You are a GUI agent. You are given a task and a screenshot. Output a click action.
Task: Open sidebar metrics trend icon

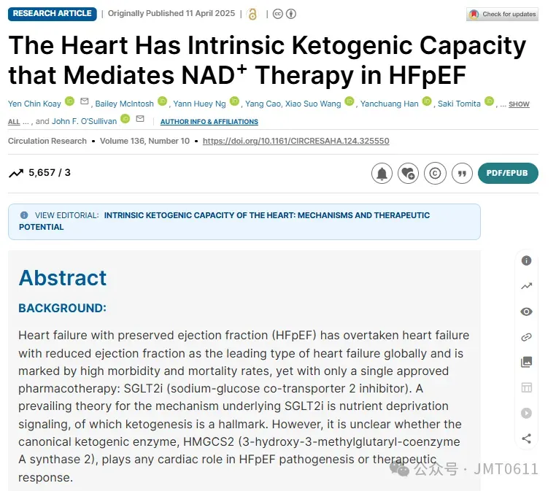(526, 287)
